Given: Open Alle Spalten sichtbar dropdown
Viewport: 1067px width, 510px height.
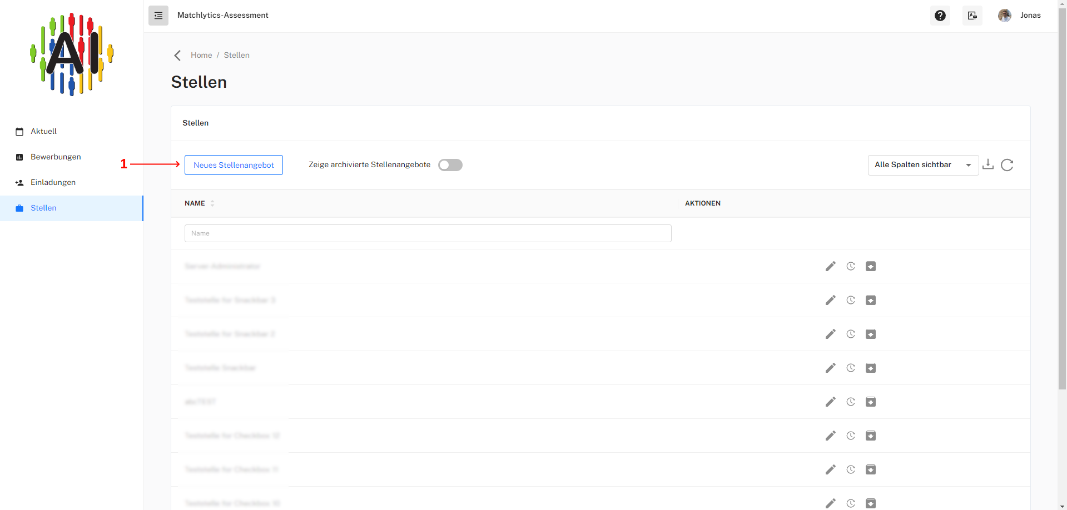Looking at the screenshot, I should click(x=923, y=165).
